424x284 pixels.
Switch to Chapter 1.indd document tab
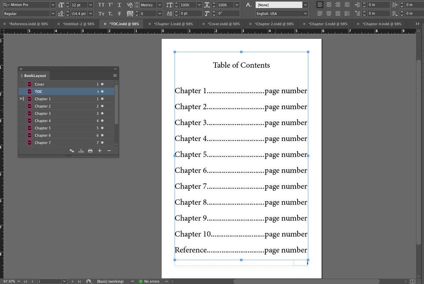click(174, 24)
